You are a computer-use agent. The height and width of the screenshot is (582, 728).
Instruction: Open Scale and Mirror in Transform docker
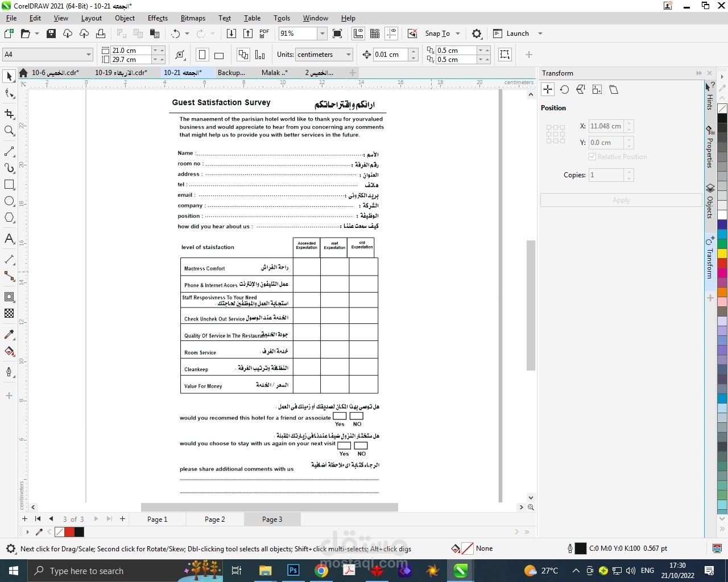coord(581,89)
